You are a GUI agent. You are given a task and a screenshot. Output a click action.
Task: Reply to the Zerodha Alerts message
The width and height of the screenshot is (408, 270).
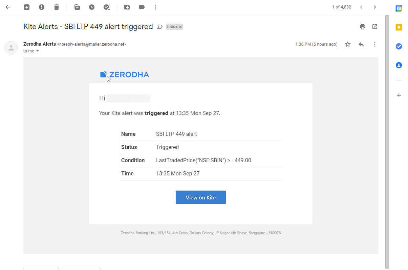[361, 44]
